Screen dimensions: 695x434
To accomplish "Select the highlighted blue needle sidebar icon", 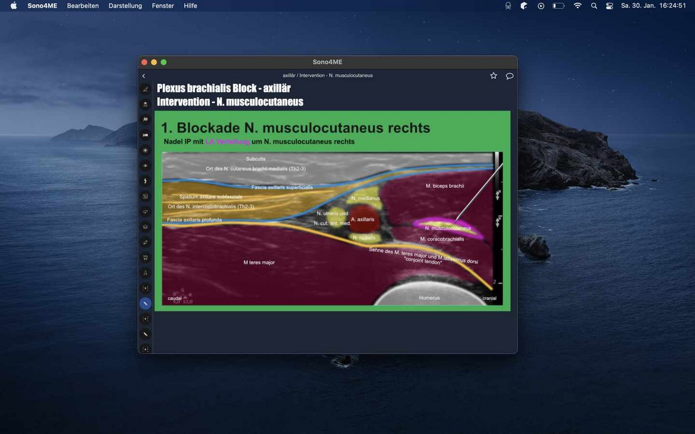I will click(x=145, y=303).
